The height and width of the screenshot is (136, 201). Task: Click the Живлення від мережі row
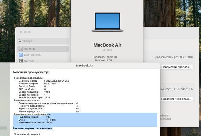coord(27,134)
